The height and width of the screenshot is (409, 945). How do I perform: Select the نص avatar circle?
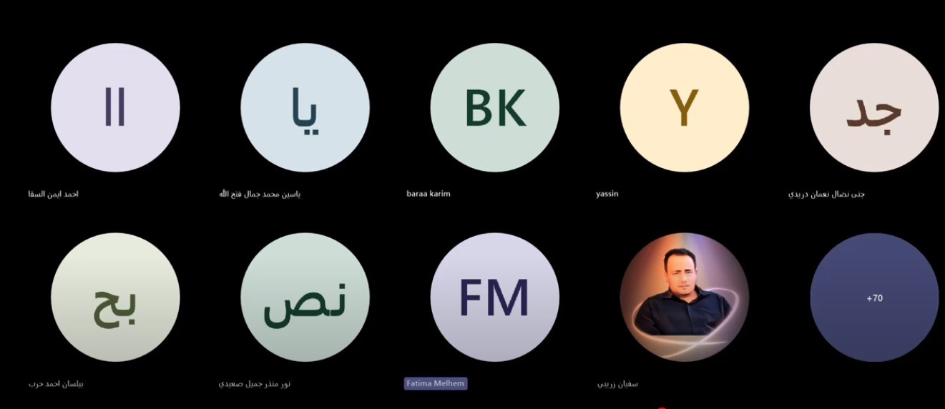coord(305,297)
